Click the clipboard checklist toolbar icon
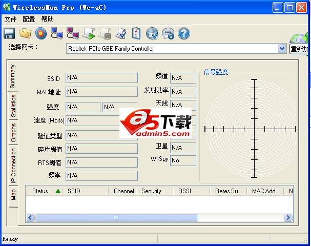 [x=136, y=34]
